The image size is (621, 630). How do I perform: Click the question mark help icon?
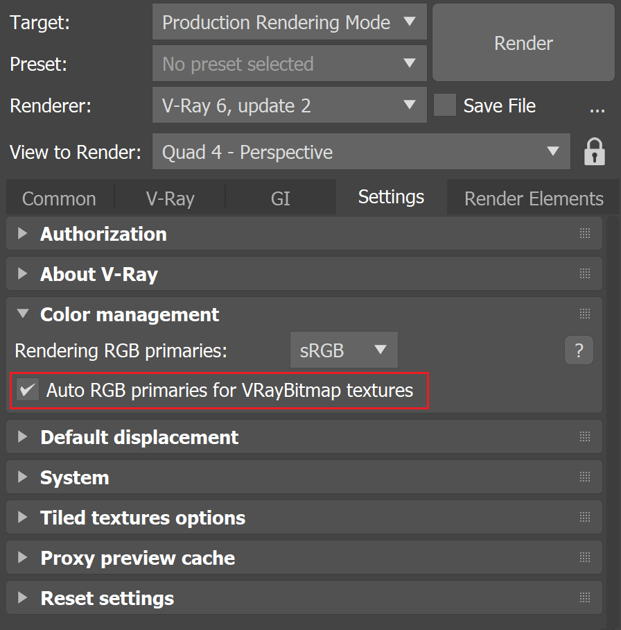(x=579, y=351)
